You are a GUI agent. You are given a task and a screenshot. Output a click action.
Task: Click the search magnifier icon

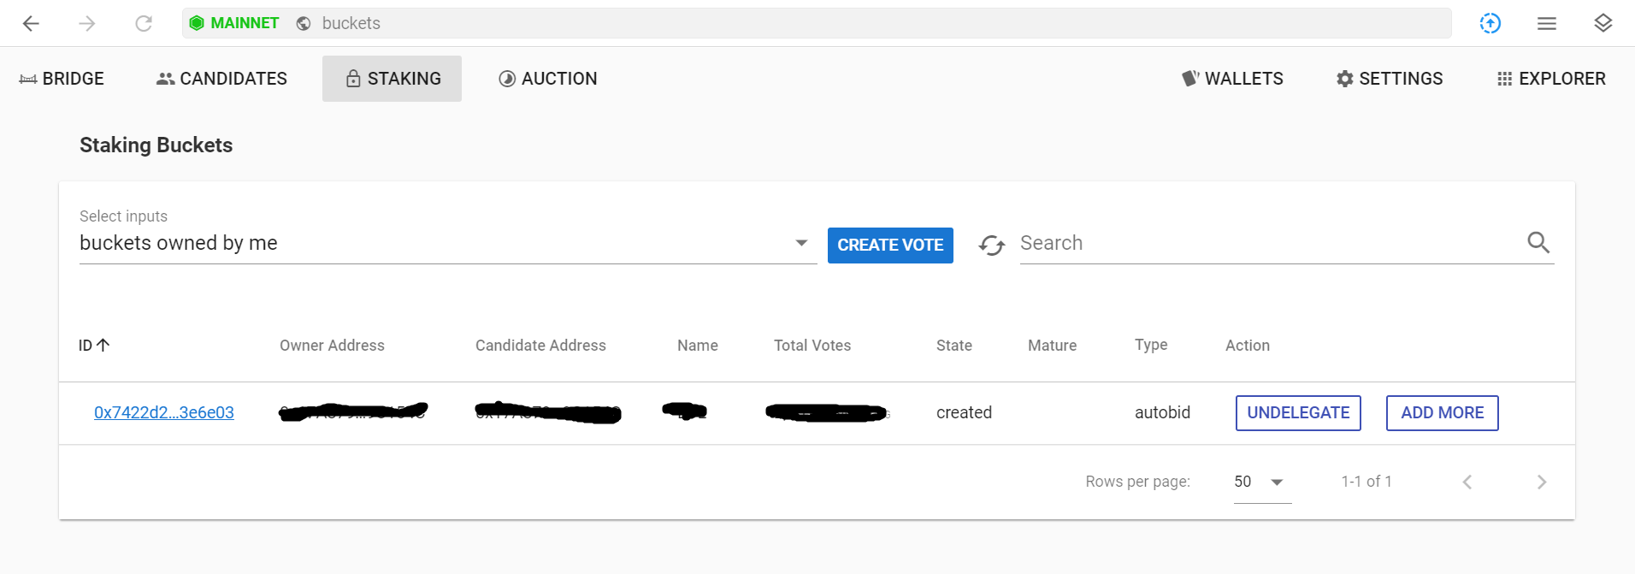pos(1538,243)
